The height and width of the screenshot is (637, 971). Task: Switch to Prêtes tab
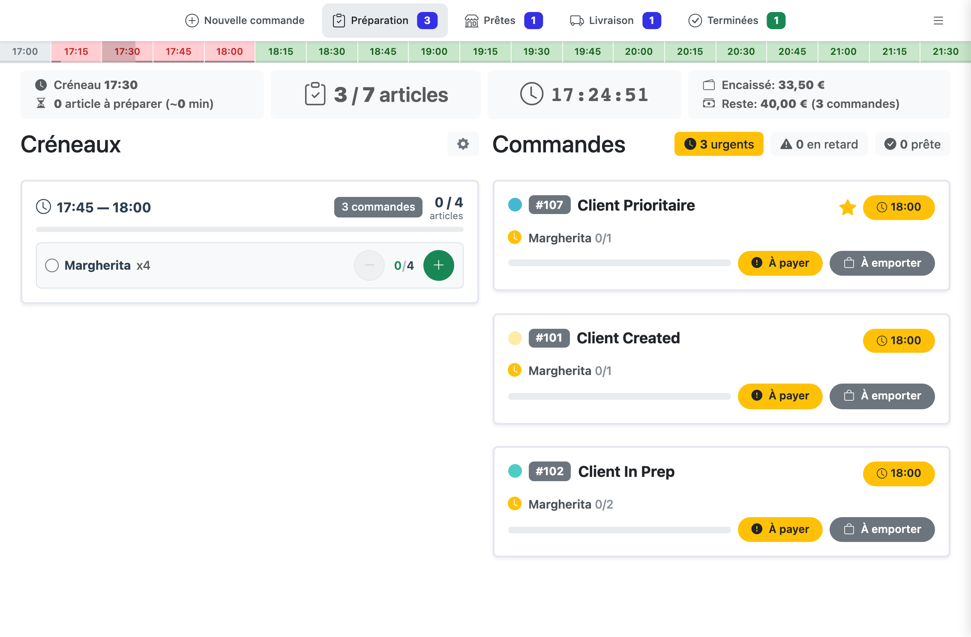click(x=503, y=21)
